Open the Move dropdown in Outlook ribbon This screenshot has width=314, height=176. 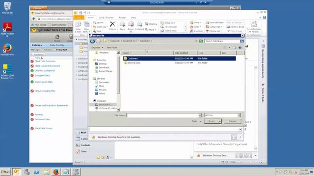point(195,22)
